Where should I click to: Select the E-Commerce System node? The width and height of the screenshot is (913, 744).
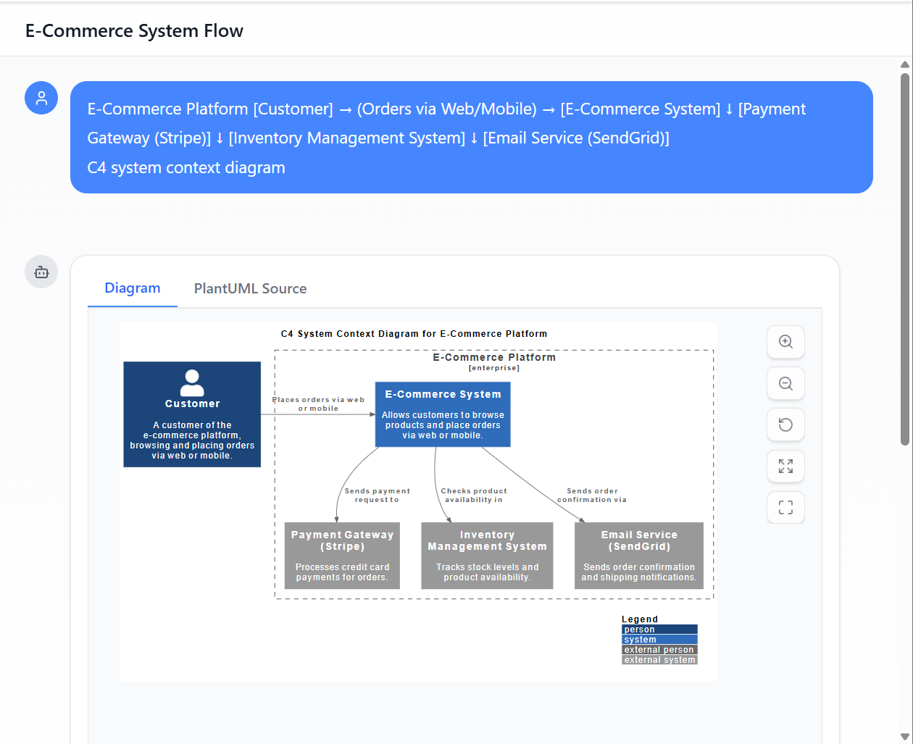pos(443,414)
